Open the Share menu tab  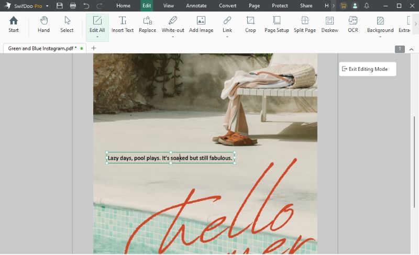click(306, 6)
